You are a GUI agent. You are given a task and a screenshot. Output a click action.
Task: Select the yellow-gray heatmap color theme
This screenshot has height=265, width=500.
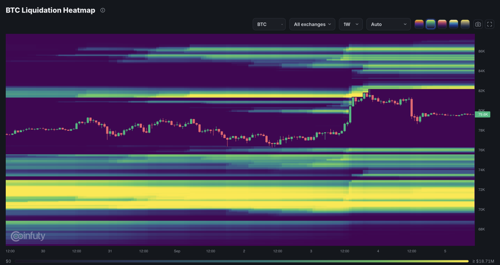click(x=465, y=24)
